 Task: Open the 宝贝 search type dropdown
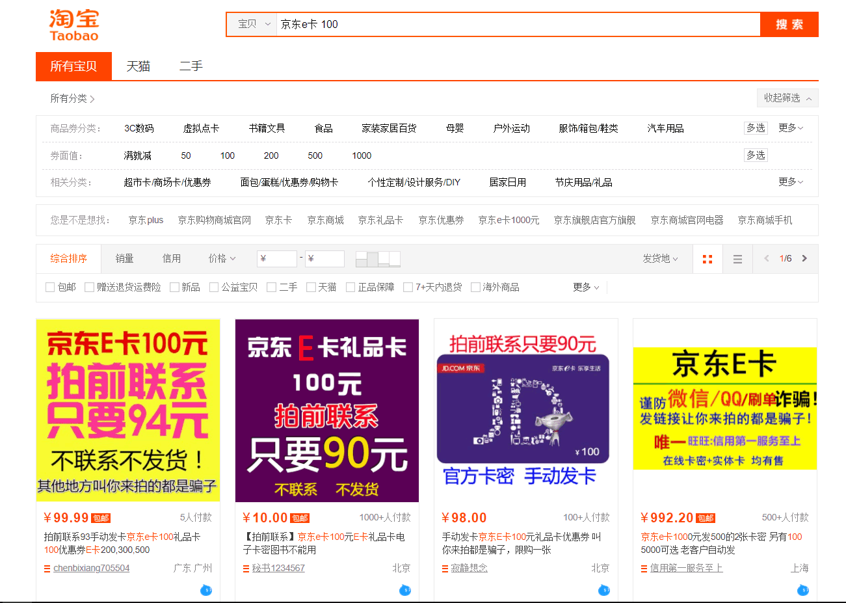tap(253, 24)
